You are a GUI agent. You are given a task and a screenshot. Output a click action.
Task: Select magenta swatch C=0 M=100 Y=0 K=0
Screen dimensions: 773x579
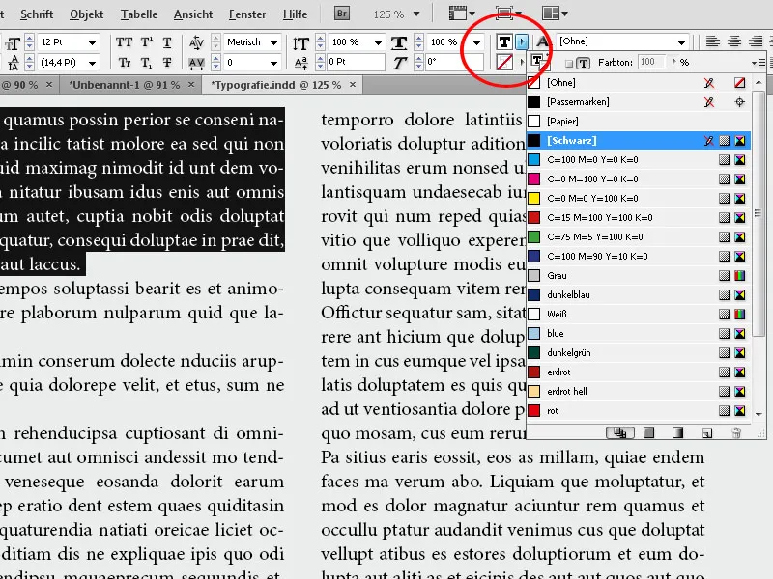[x=639, y=179]
